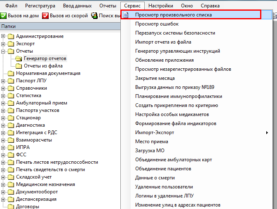Click the Амбулаторный прием folder icon
Image resolution: width=277 pixels, height=209 pixels.
[x=11, y=103]
